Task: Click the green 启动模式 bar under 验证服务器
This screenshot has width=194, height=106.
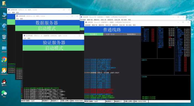Action: point(53,48)
